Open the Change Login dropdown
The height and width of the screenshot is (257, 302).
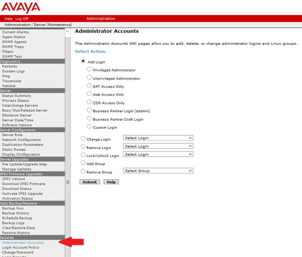tap(158, 138)
